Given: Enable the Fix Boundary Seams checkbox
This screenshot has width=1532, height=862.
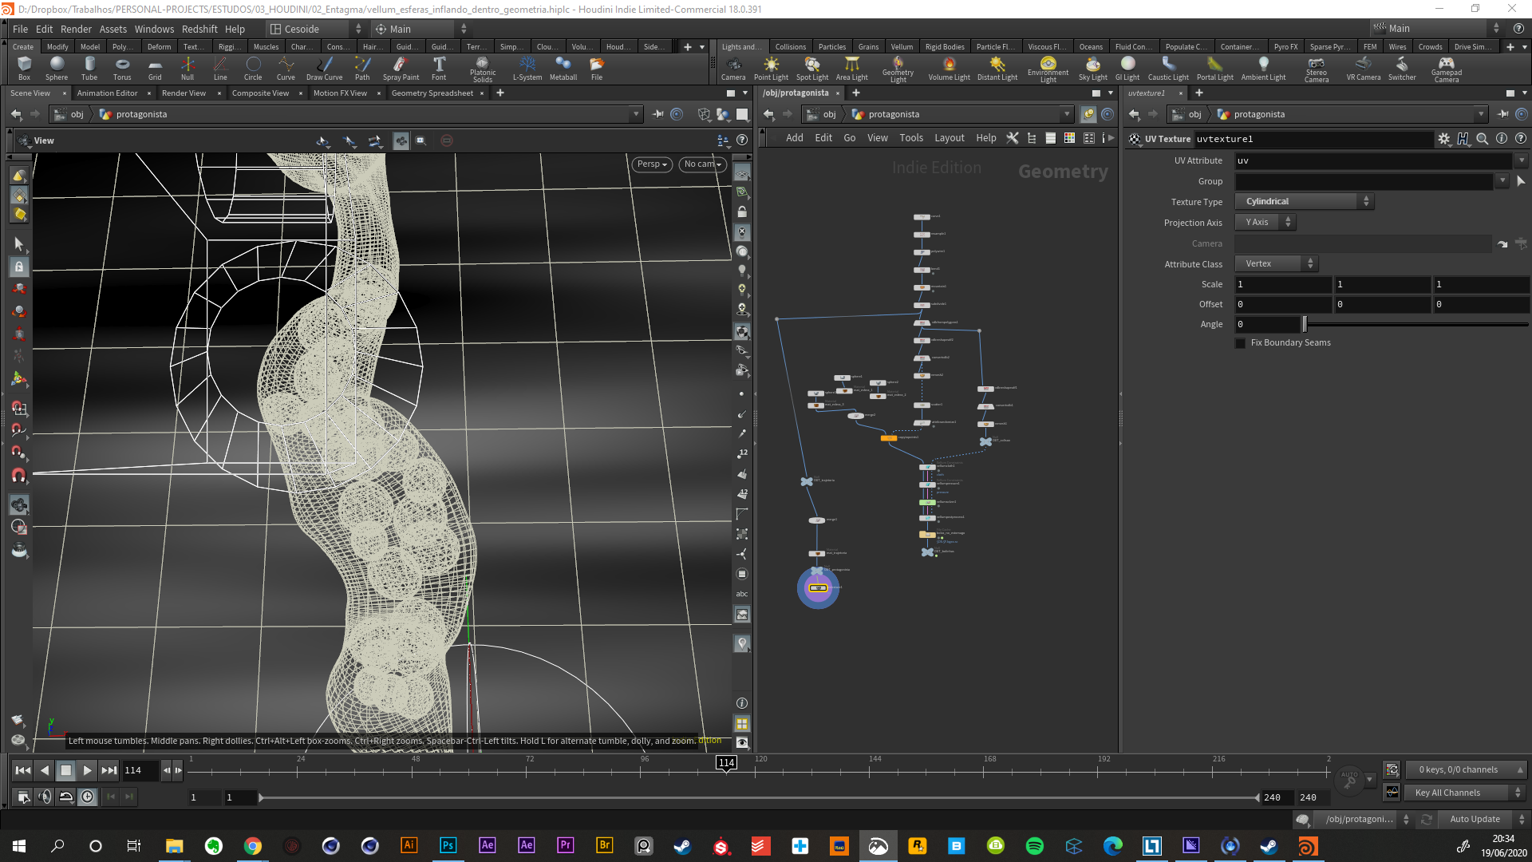Looking at the screenshot, I should tap(1241, 343).
